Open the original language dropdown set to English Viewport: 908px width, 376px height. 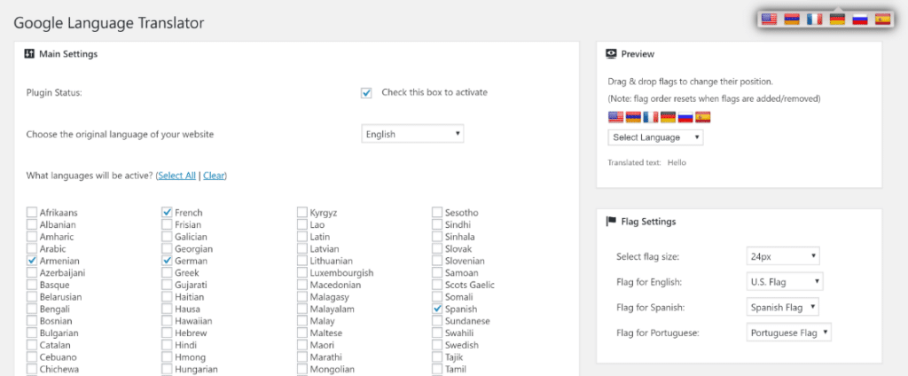coord(412,135)
